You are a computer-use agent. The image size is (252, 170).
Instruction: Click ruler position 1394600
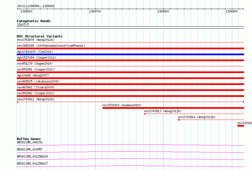pos(26,11)
